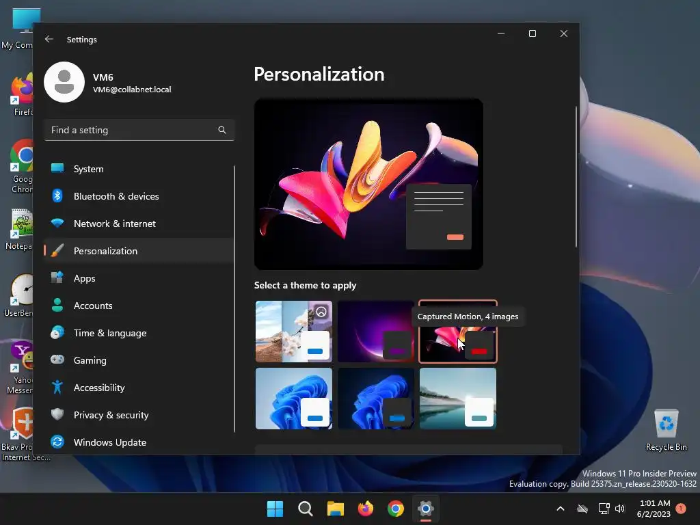Apply the Captured Motion theme

click(x=457, y=332)
